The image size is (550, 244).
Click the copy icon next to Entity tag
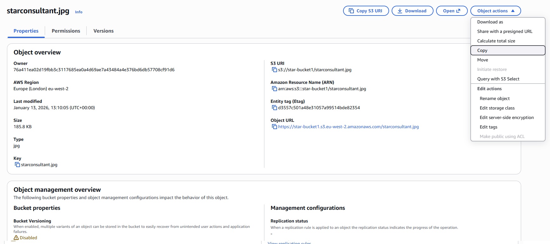click(x=274, y=108)
